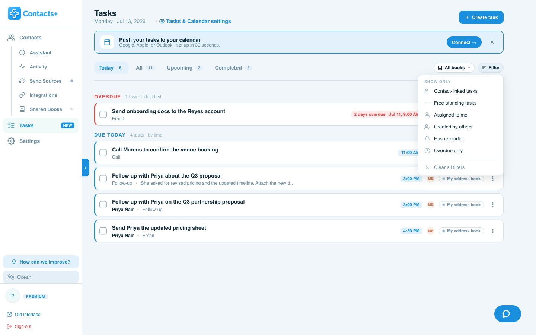
Task: Click the Create task button
Action: tap(481, 17)
